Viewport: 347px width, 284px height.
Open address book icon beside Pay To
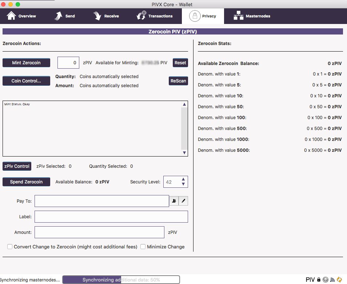[x=174, y=201]
